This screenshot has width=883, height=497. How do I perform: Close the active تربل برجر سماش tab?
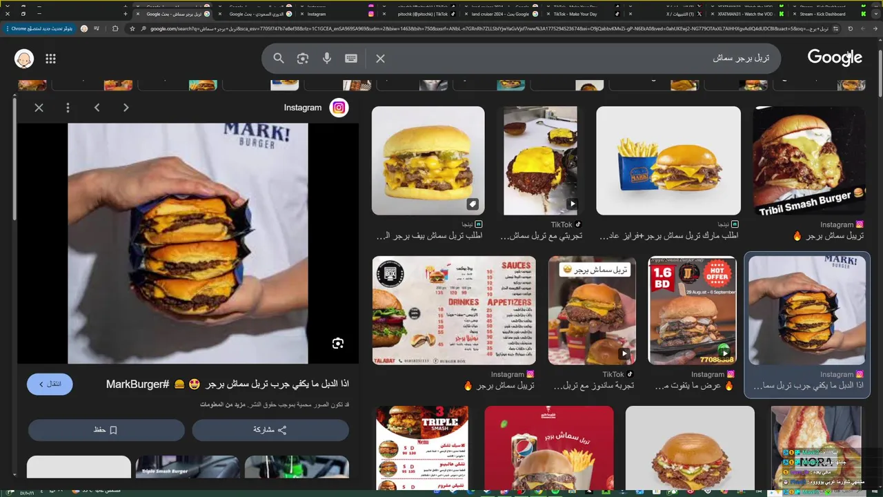click(x=137, y=14)
